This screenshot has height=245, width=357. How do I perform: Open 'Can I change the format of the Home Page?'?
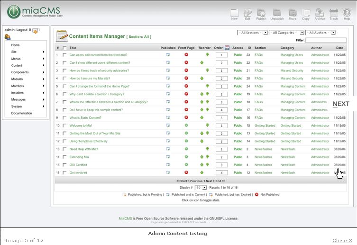click(x=99, y=86)
